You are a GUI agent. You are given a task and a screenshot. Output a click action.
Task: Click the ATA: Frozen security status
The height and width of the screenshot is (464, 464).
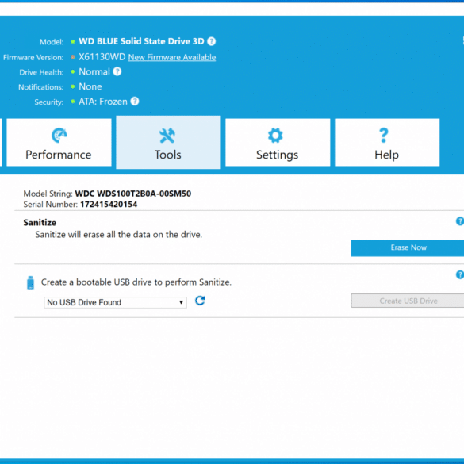pos(103,102)
